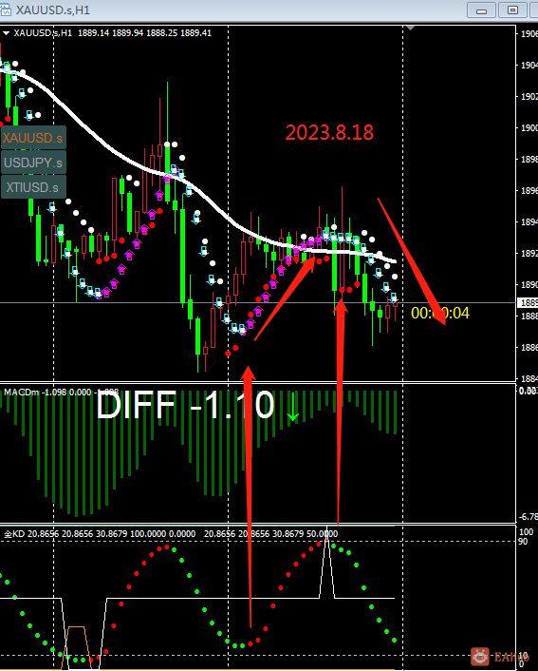This screenshot has height=671, width=538.
Task: Click the DIFF -1.10 text label
Action: click(x=185, y=405)
